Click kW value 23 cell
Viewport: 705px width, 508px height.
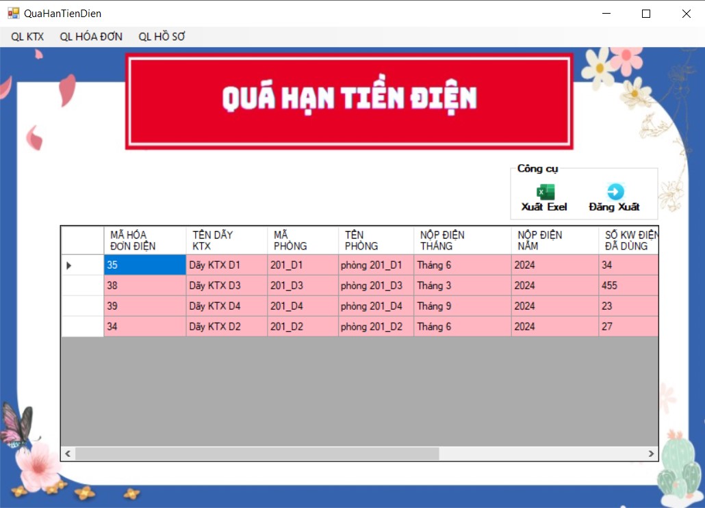[628, 306]
